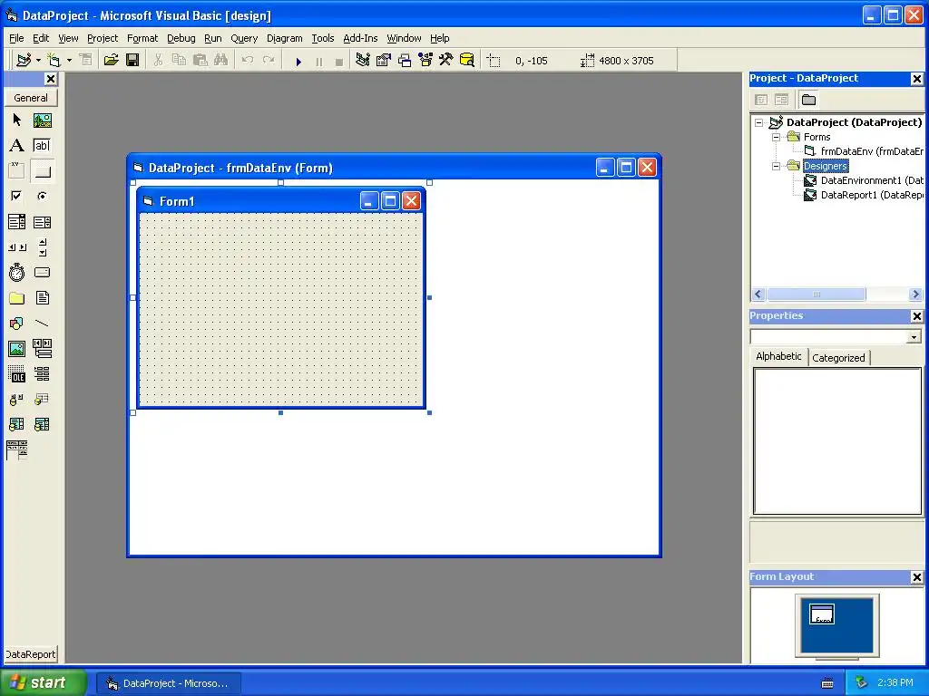This screenshot has width=929, height=696.
Task: Toggle Folders in the Project panel
Action: (x=808, y=100)
